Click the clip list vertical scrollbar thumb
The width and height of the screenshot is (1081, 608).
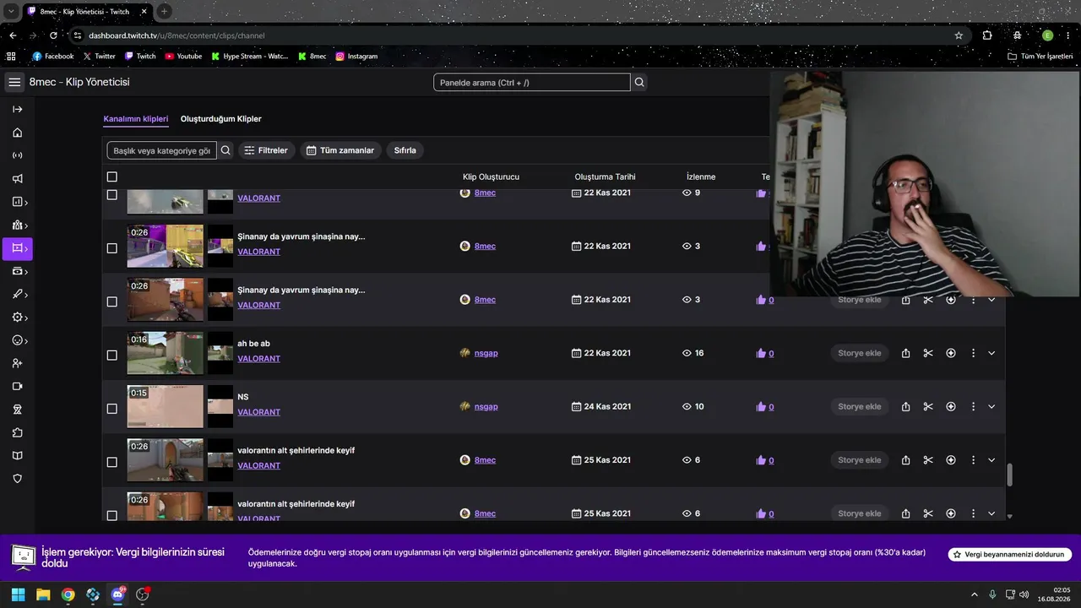(1009, 475)
